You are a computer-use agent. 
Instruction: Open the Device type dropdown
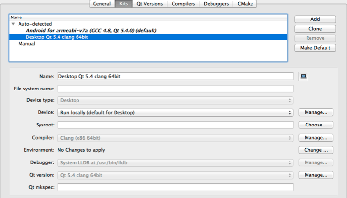pyautogui.click(x=175, y=100)
